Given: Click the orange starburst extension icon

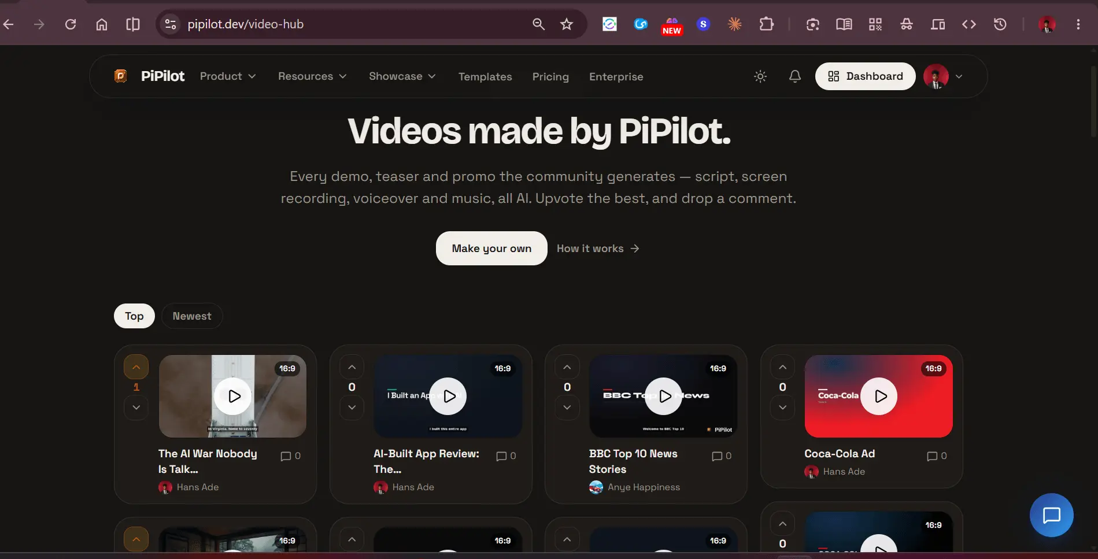Looking at the screenshot, I should (734, 24).
